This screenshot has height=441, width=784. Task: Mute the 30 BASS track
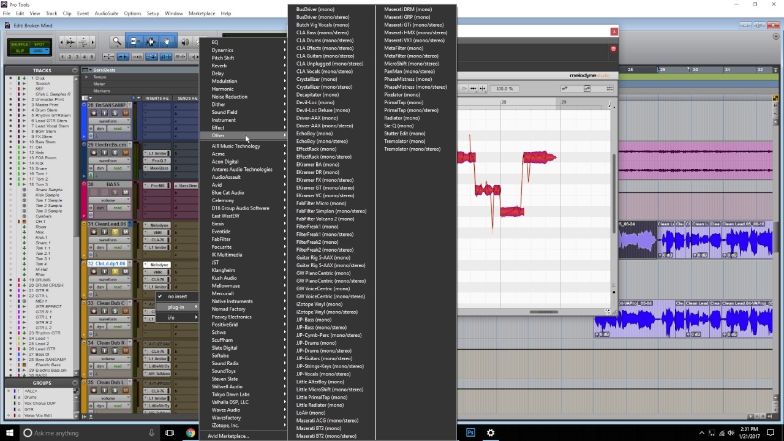click(126, 192)
